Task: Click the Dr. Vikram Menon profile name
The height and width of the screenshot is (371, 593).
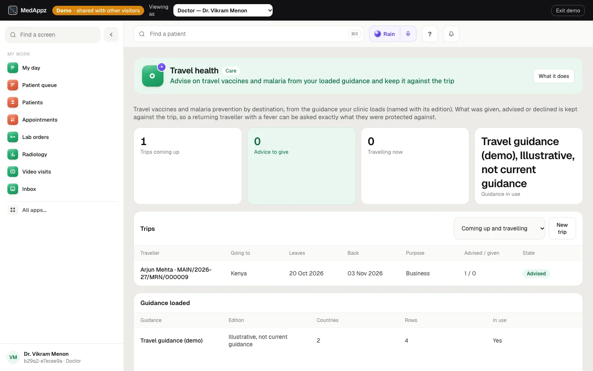Action: pos(46,354)
